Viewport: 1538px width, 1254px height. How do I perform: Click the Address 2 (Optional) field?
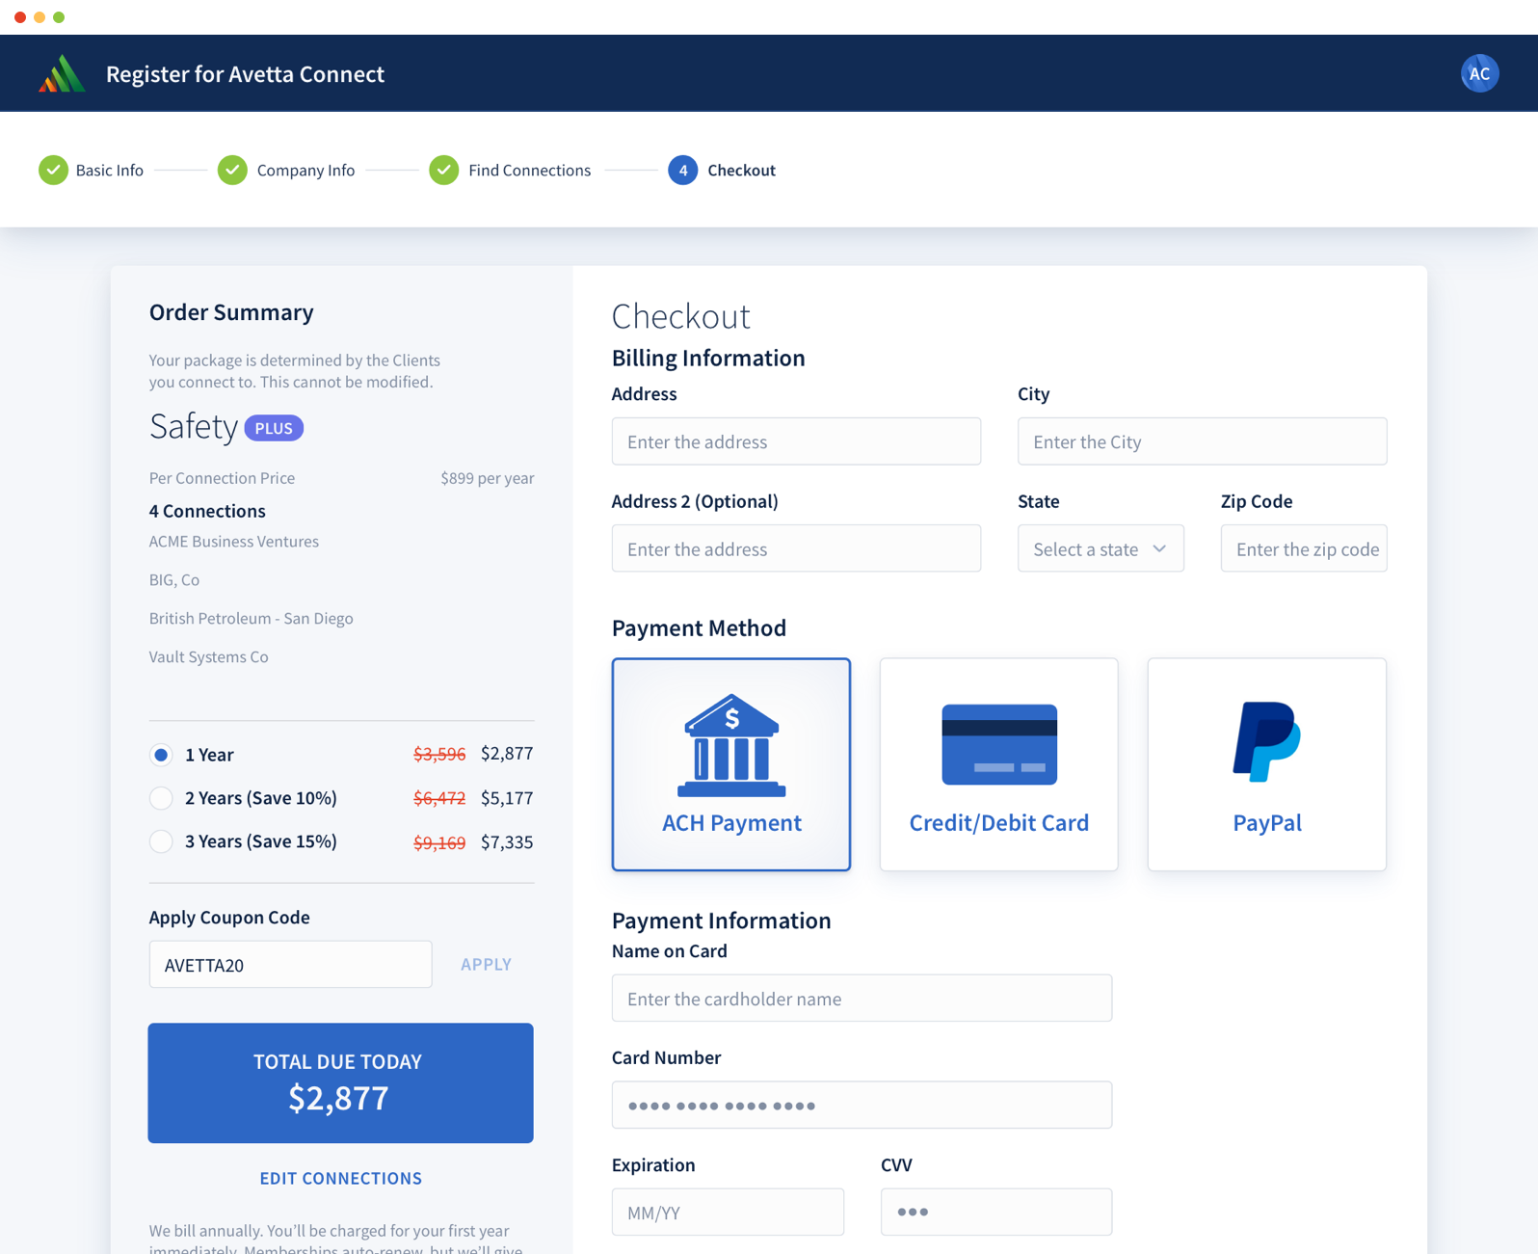[796, 548]
